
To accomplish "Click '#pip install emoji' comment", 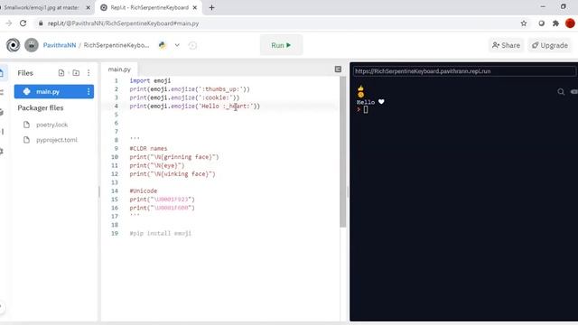I will (x=161, y=233).
